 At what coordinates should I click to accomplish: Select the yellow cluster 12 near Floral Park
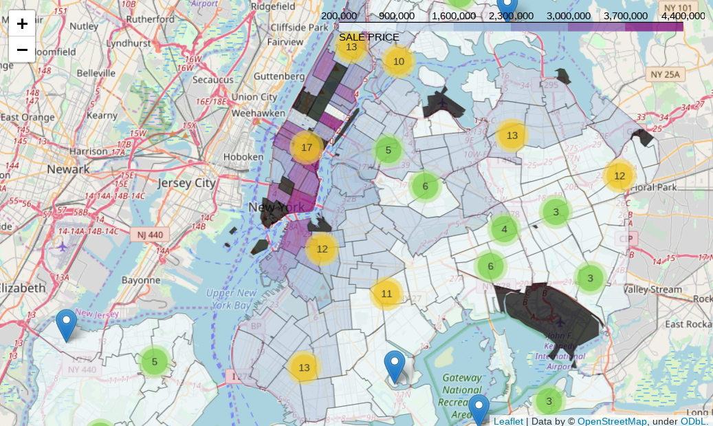pyautogui.click(x=621, y=176)
